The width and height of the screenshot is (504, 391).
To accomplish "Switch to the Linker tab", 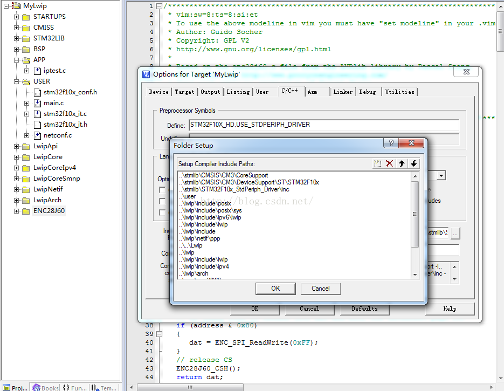I will 342,92.
